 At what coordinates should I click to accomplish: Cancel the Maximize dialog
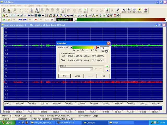click(x=77, y=76)
